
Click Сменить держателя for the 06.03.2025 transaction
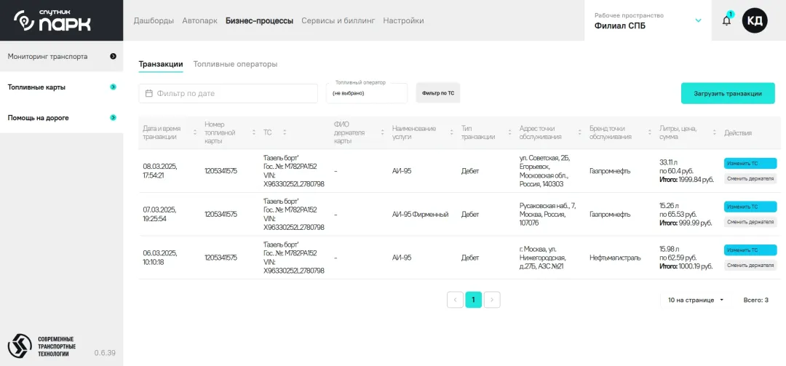point(750,266)
